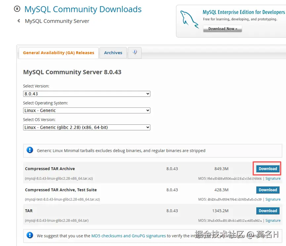Click the 428.3M size value
This screenshot has height=246, width=286.
point(221,190)
